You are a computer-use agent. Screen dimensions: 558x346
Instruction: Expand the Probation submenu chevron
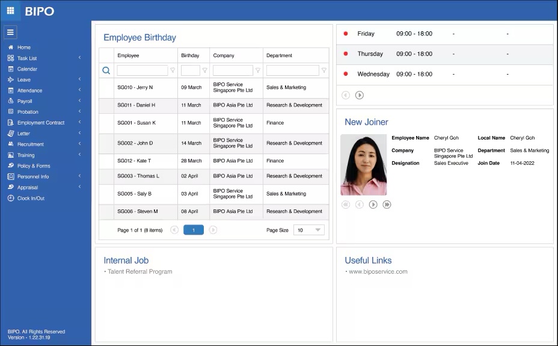coord(80,111)
